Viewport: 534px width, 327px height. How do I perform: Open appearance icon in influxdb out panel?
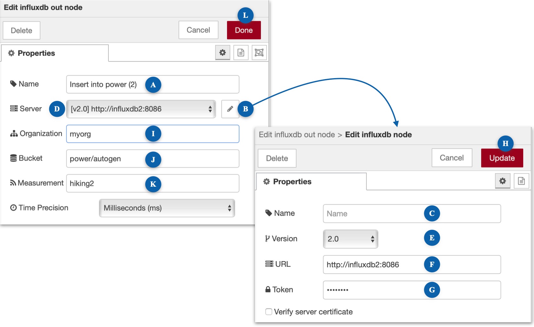259,52
